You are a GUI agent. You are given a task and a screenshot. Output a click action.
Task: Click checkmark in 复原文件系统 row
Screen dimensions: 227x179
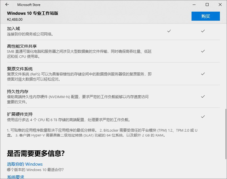[203, 74]
